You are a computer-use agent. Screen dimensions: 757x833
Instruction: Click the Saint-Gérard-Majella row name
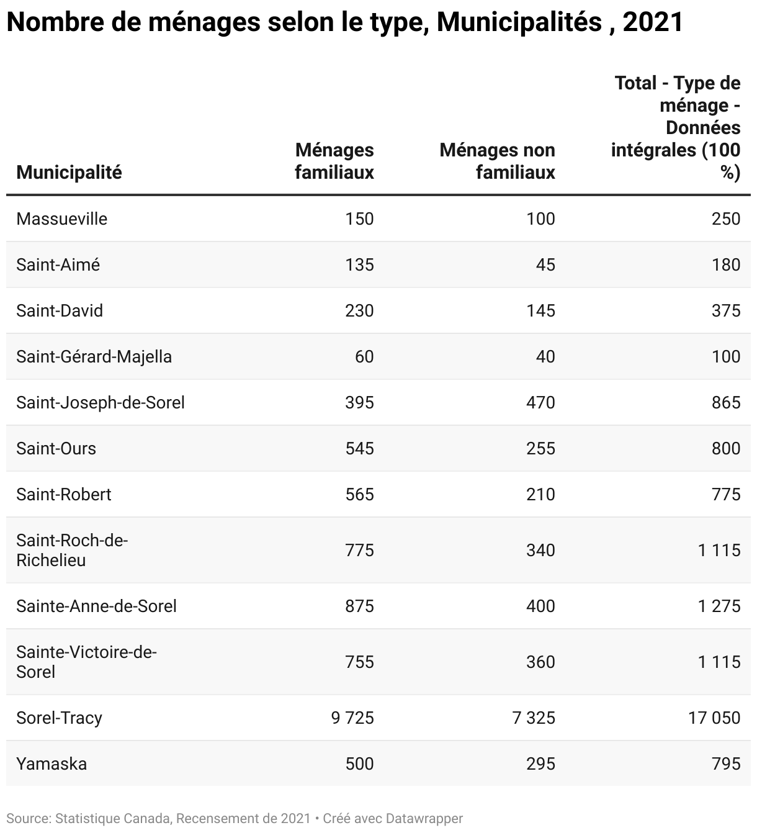point(94,356)
